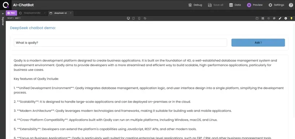Click the collapse arrows icon in canvas toolbar
295x139 pixels.
[x=263, y=18]
